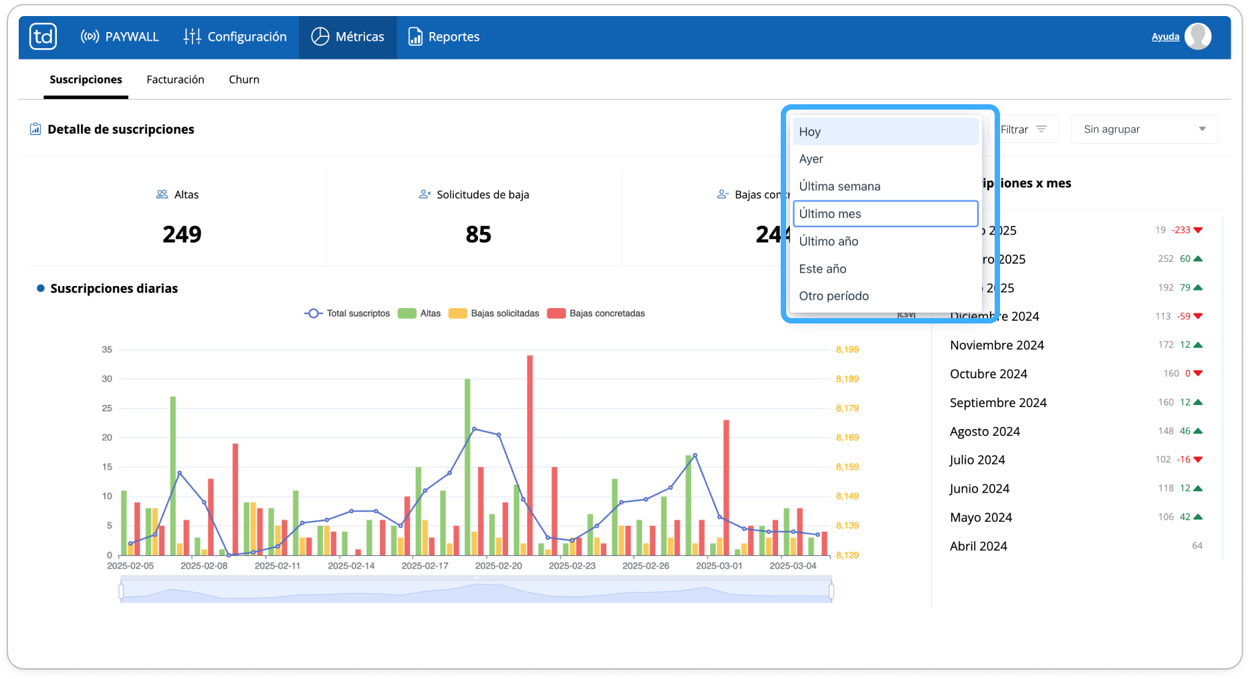Open the Reportes section
This screenshot has width=1250, height=679.
(444, 37)
